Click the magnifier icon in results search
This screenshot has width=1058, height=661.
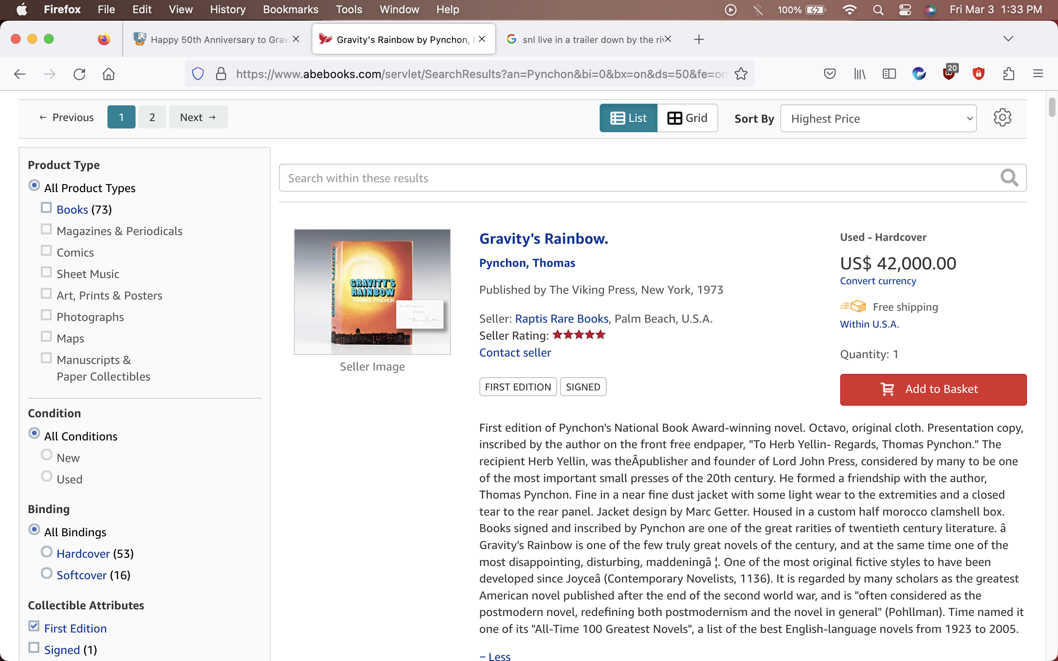(x=1009, y=178)
